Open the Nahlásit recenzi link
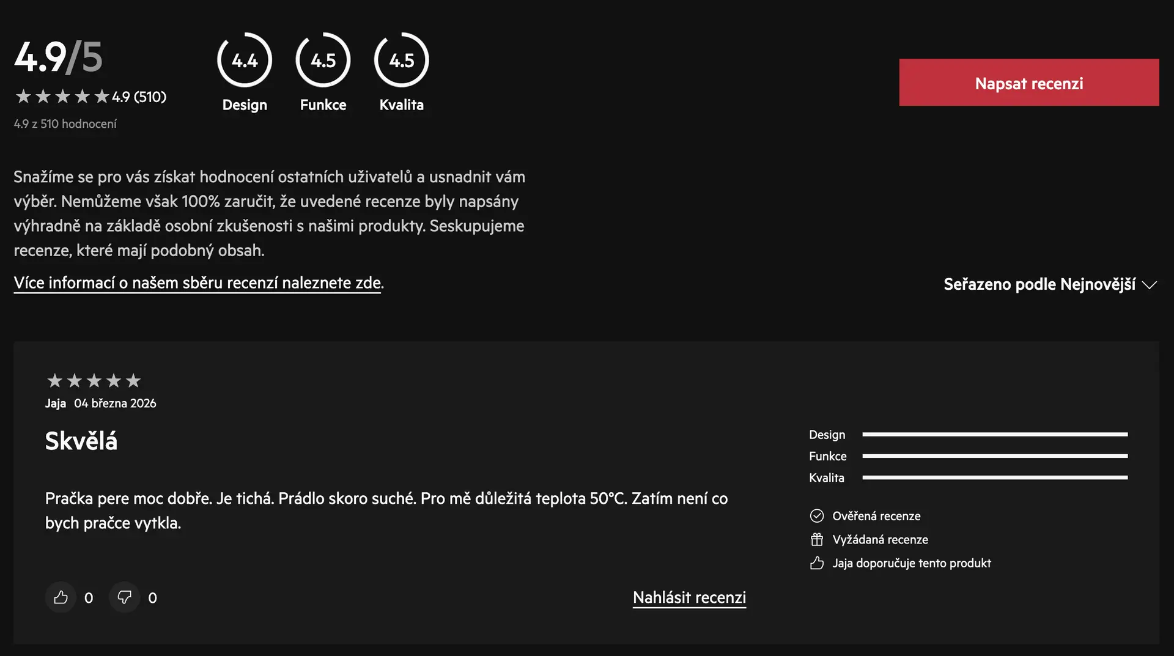This screenshot has width=1174, height=656. click(689, 597)
